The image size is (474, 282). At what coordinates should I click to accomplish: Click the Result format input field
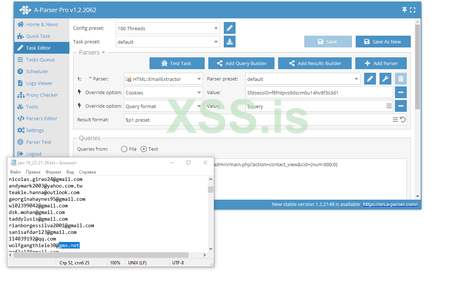[x=265, y=120]
